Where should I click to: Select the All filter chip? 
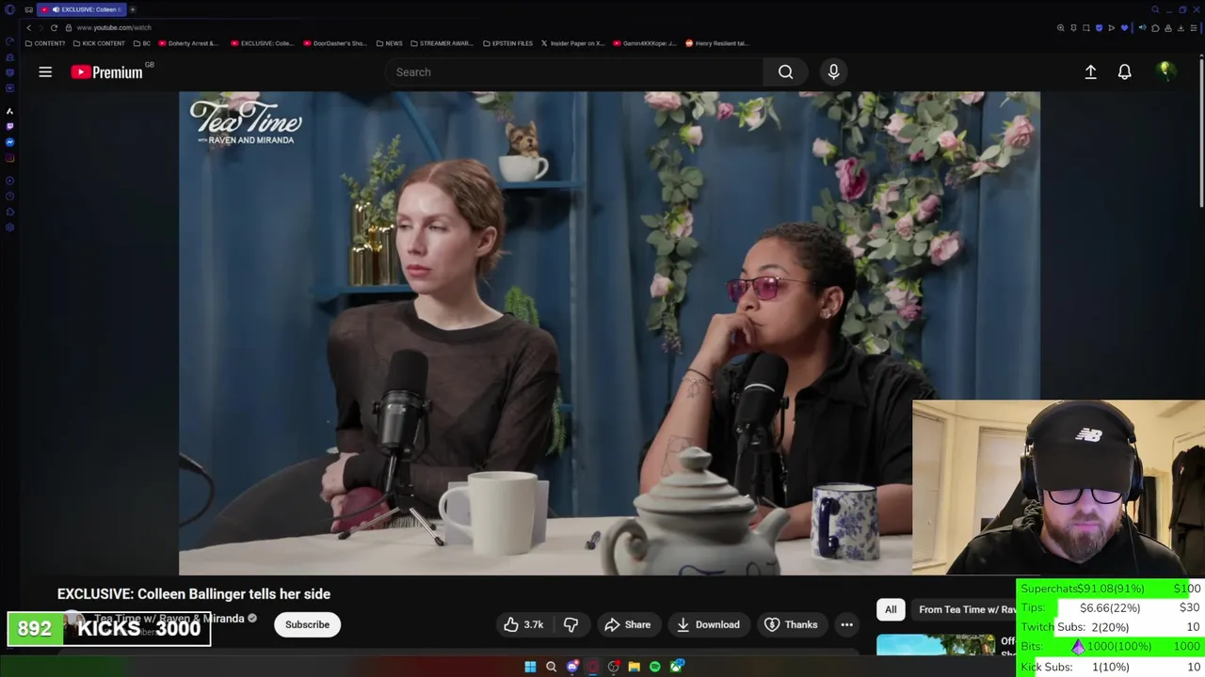pyautogui.click(x=891, y=609)
